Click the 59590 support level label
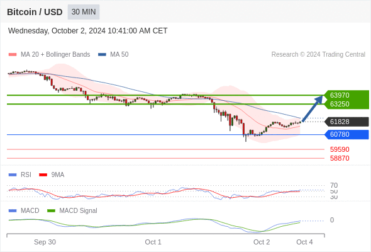Viewport: 371px width, 252px height. tap(340, 149)
